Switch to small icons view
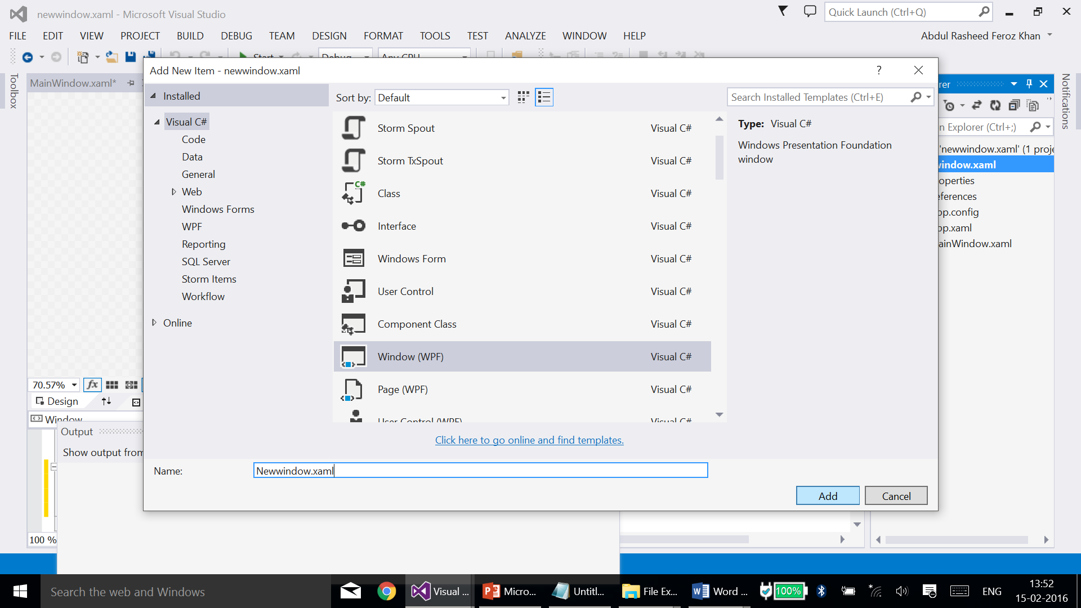Image resolution: width=1081 pixels, height=608 pixels. coord(523,97)
